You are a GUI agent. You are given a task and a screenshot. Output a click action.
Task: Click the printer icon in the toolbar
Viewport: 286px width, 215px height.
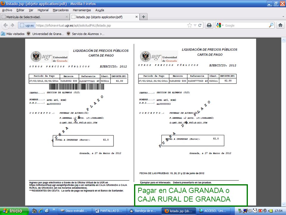[209, 25]
